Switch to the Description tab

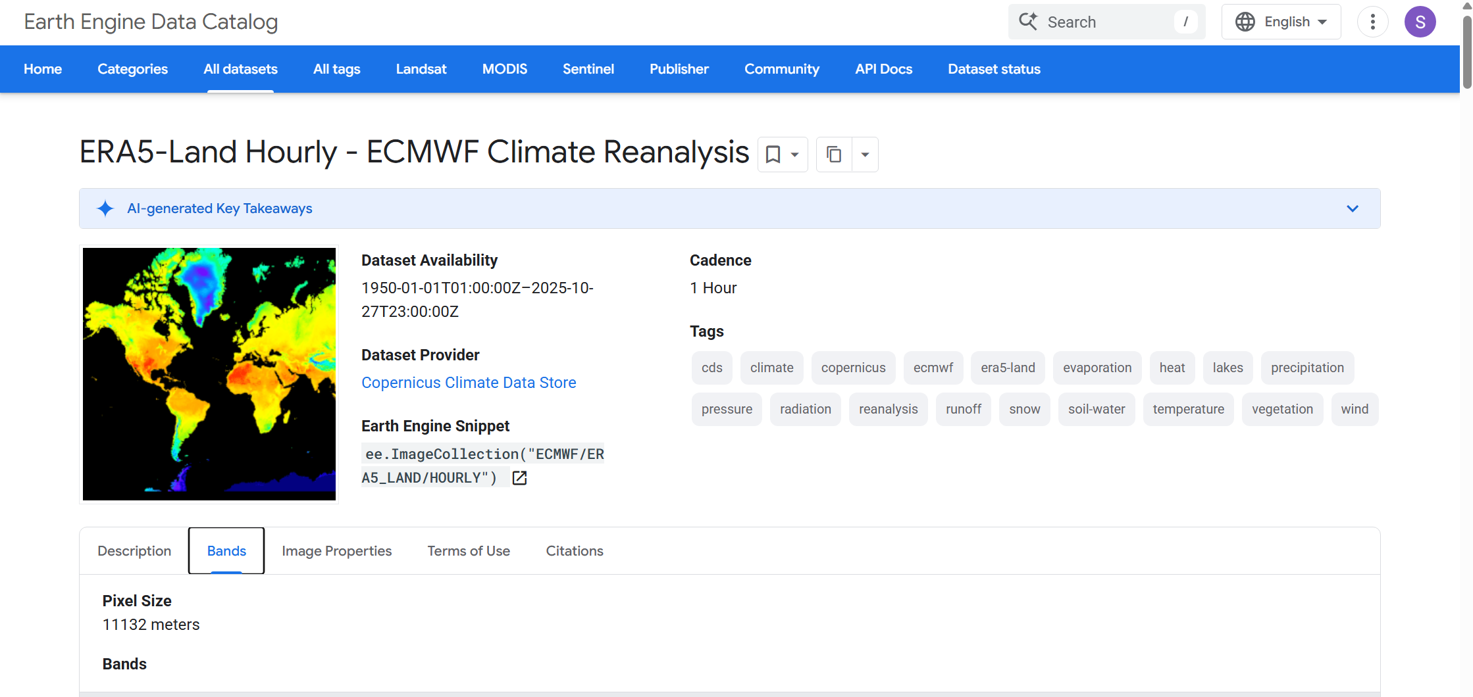pos(134,551)
